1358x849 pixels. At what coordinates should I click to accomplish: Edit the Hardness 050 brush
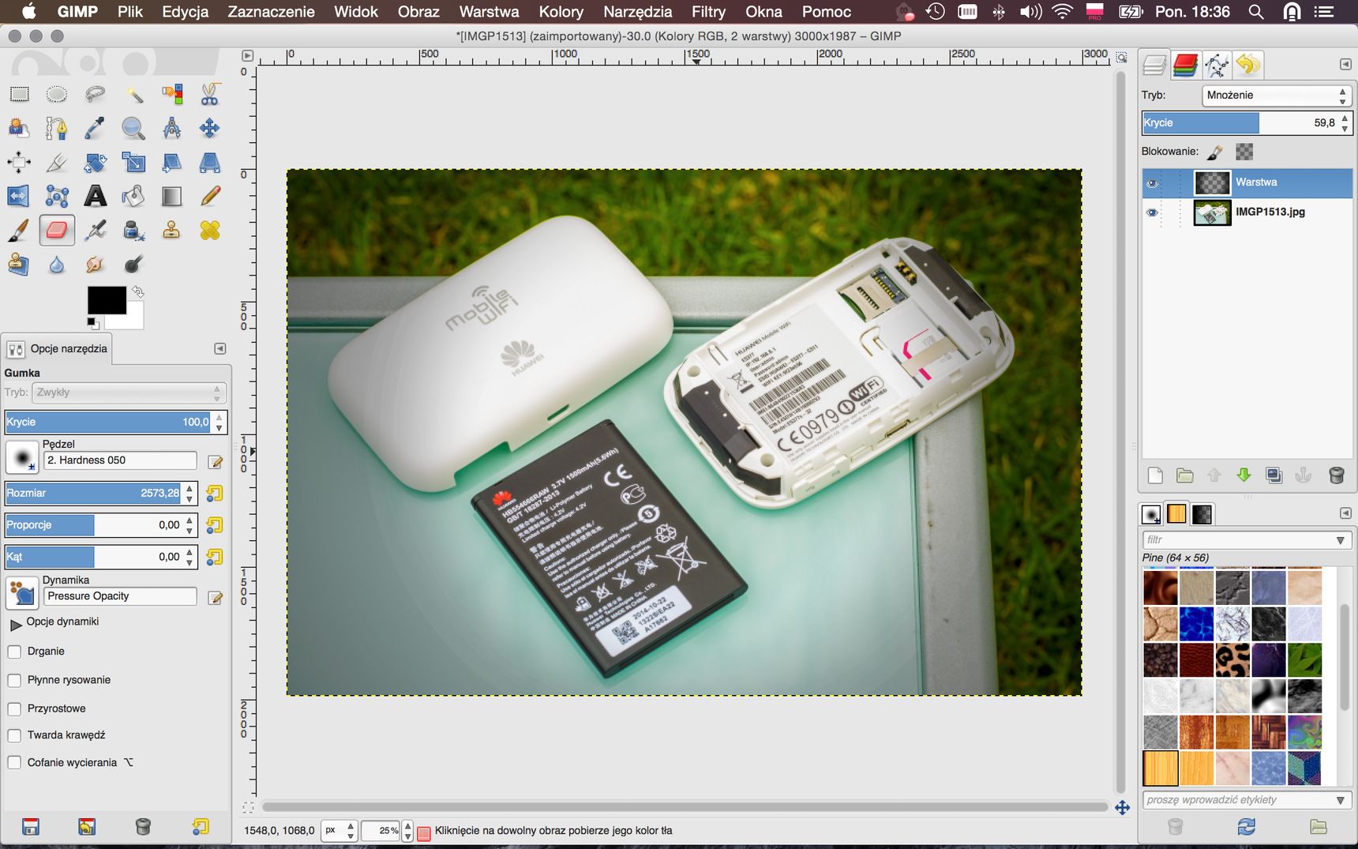pyautogui.click(x=215, y=462)
